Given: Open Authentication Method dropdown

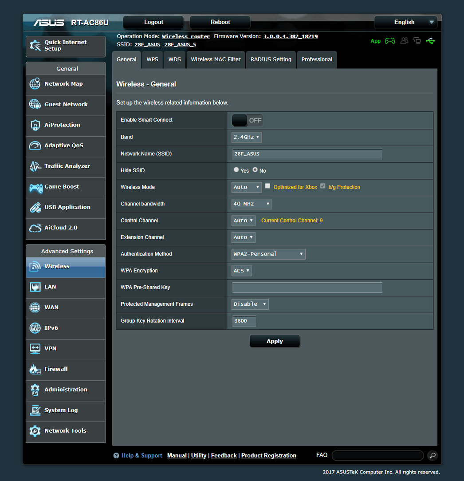Looking at the screenshot, I should click(x=268, y=254).
